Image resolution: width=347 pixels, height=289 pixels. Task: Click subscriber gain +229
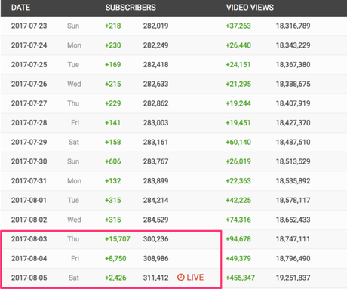pos(113,103)
